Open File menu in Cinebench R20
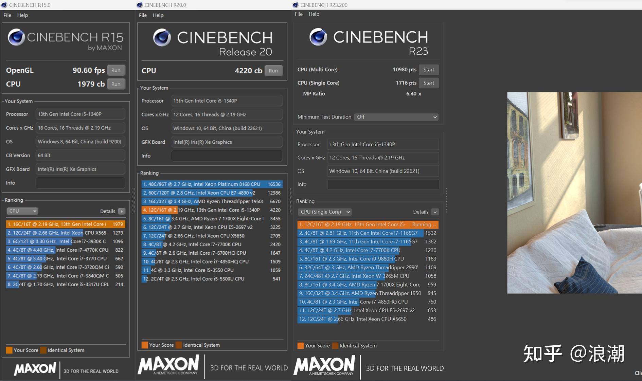The height and width of the screenshot is (381, 642). point(143,15)
